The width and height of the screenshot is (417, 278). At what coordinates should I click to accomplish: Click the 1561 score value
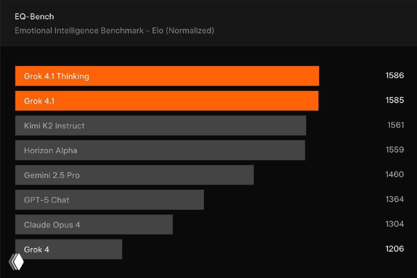[x=395, y=125]
